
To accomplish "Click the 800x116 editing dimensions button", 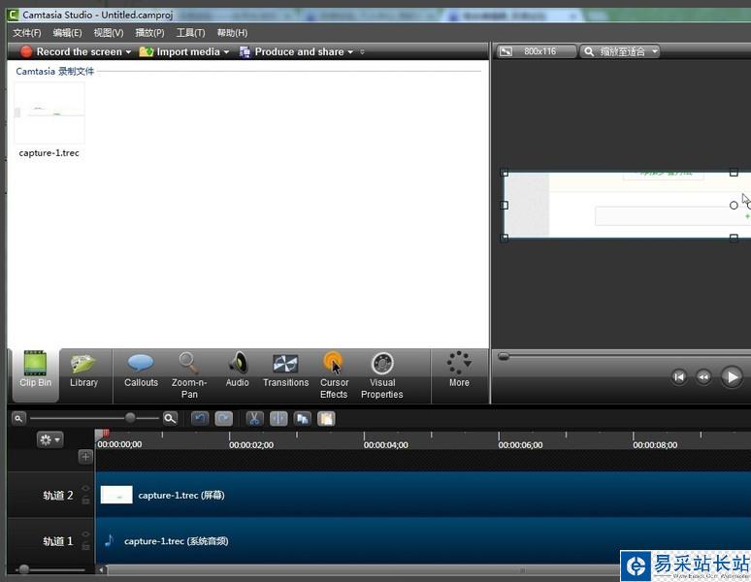I will click(536, 51).
